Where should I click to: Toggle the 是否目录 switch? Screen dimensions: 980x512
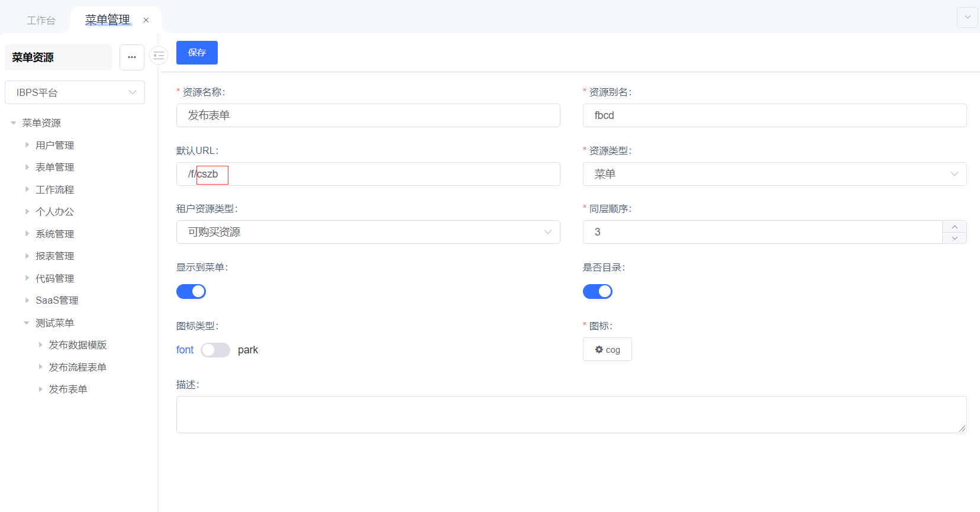point(598,292)
